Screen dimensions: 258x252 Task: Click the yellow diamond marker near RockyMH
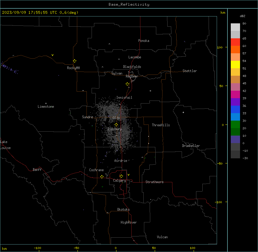tap(75, 61)
